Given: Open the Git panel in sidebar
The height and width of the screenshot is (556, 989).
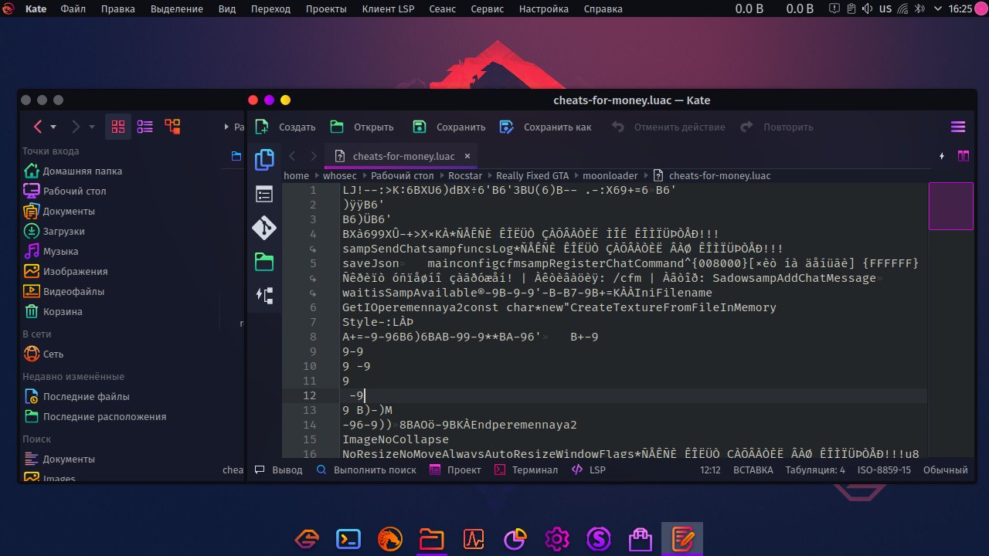Looking at the screenshot, I should pyautogui.click(x=264, y=228).
